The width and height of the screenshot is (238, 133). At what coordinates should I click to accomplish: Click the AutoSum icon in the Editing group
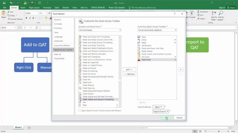pos(198,11)
